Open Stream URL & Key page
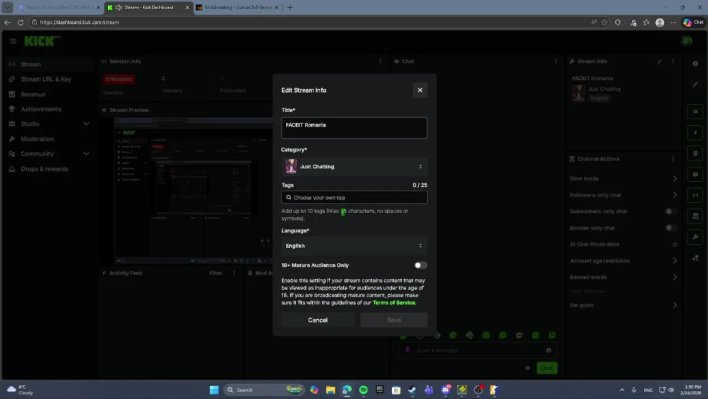This screenshot has width=708, height=399. 48,79
